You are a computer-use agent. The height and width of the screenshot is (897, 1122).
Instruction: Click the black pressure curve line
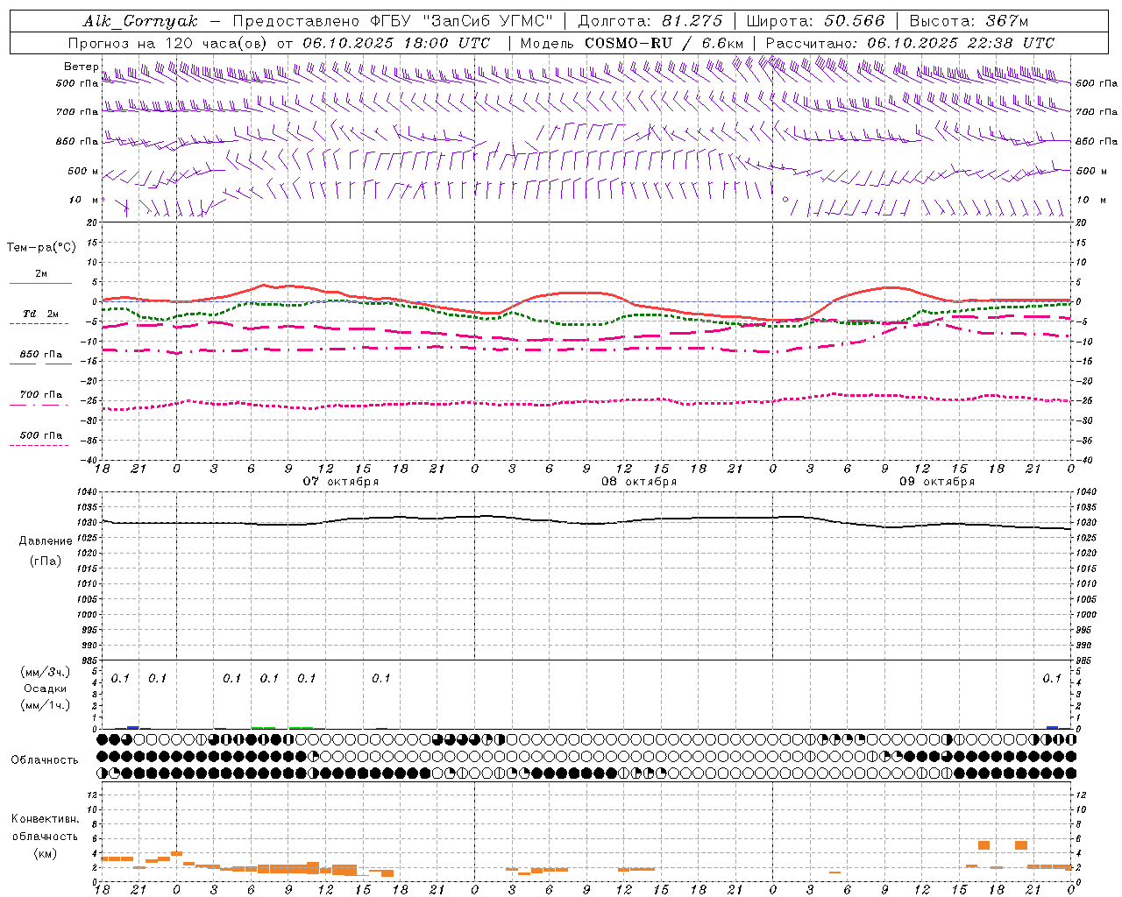[586, 522]
